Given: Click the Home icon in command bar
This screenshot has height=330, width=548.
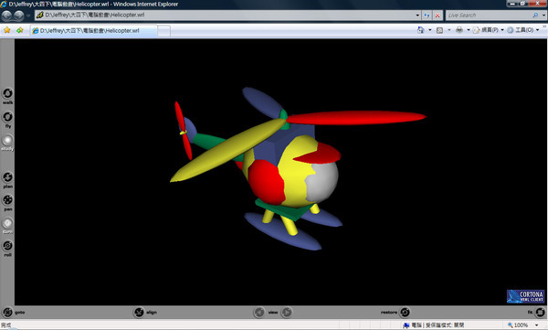Looking at the screenshot, I should (420, 30).
